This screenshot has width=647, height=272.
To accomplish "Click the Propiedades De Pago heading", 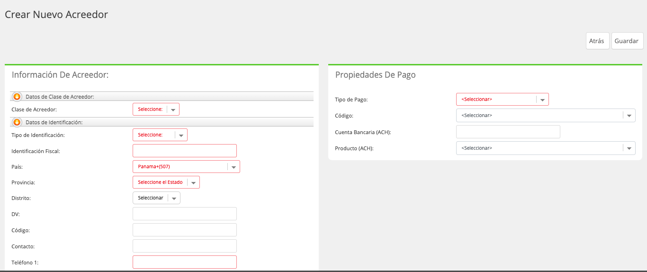I will [x=375, y=75].
